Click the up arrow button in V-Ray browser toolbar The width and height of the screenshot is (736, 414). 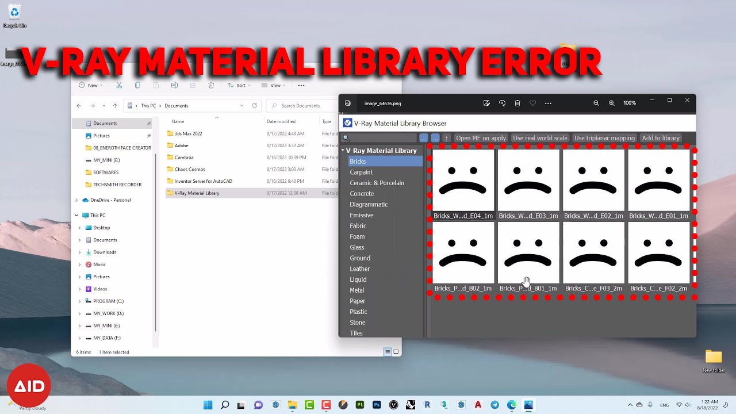point(446,138)
